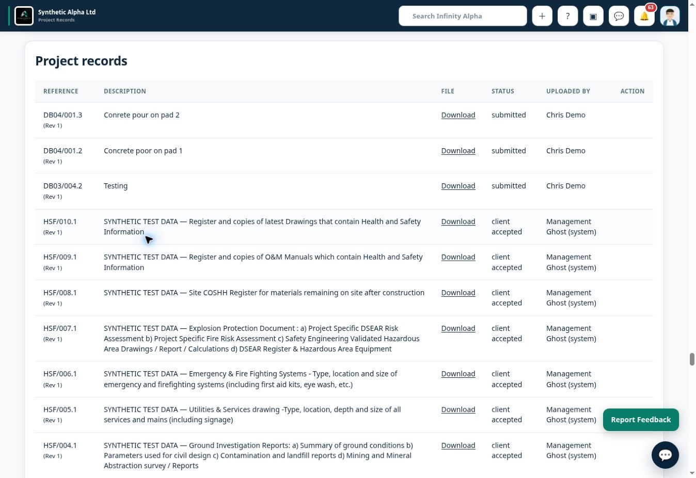Download file for DB03/004.2 Testing record
The width and height of the screenshot is (696, 478).
(458, 186)
